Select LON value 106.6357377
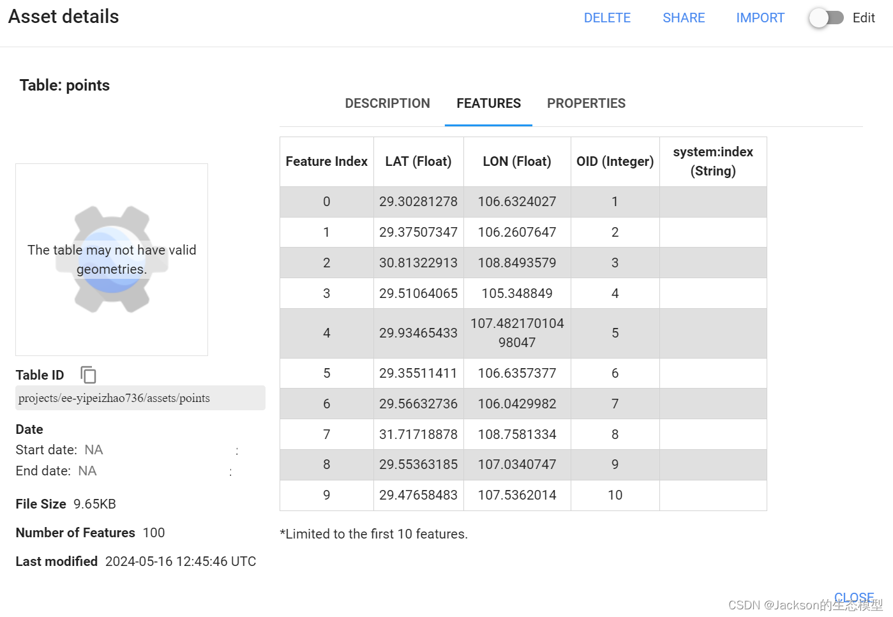The height and width of the screenshot is (617, 893). coord(517,373)
